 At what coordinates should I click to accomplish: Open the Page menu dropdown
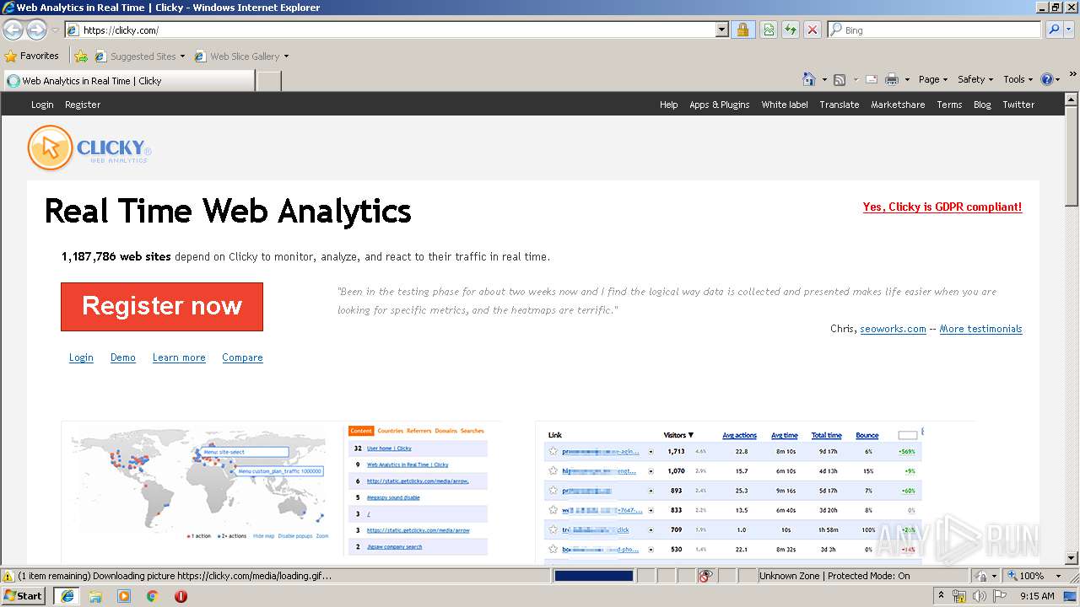coord(933,79)
